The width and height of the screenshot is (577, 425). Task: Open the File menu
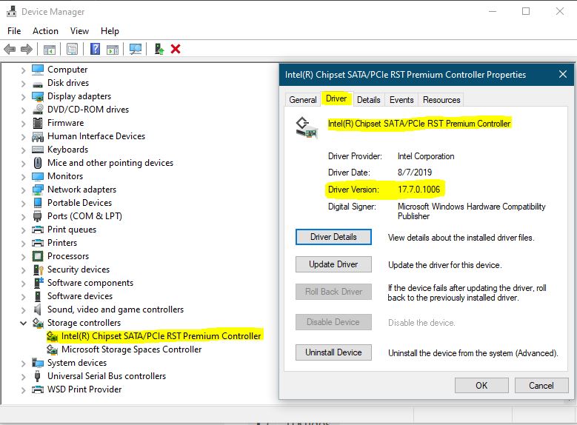point(14,31)
